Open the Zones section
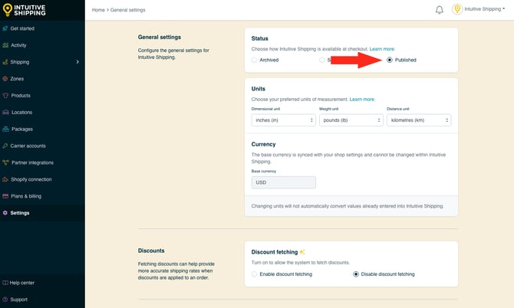514x308 pixels. tap(17, 79)
